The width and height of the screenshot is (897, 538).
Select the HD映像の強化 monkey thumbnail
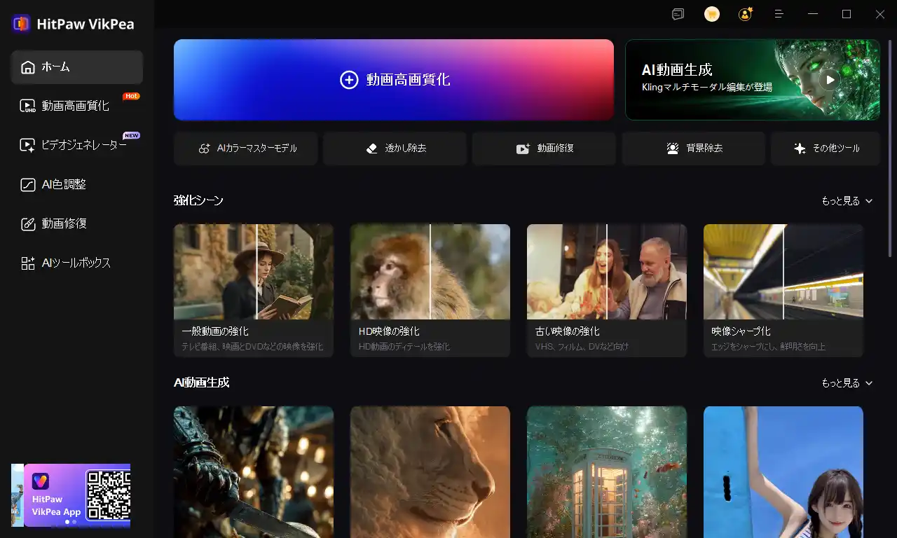pos(430,272)
